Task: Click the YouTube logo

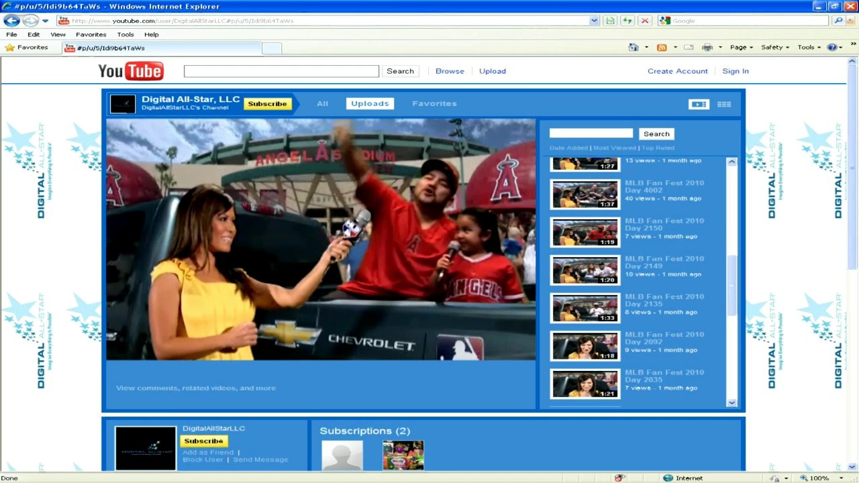Action: pyautogui.click(x=131, y=71)
